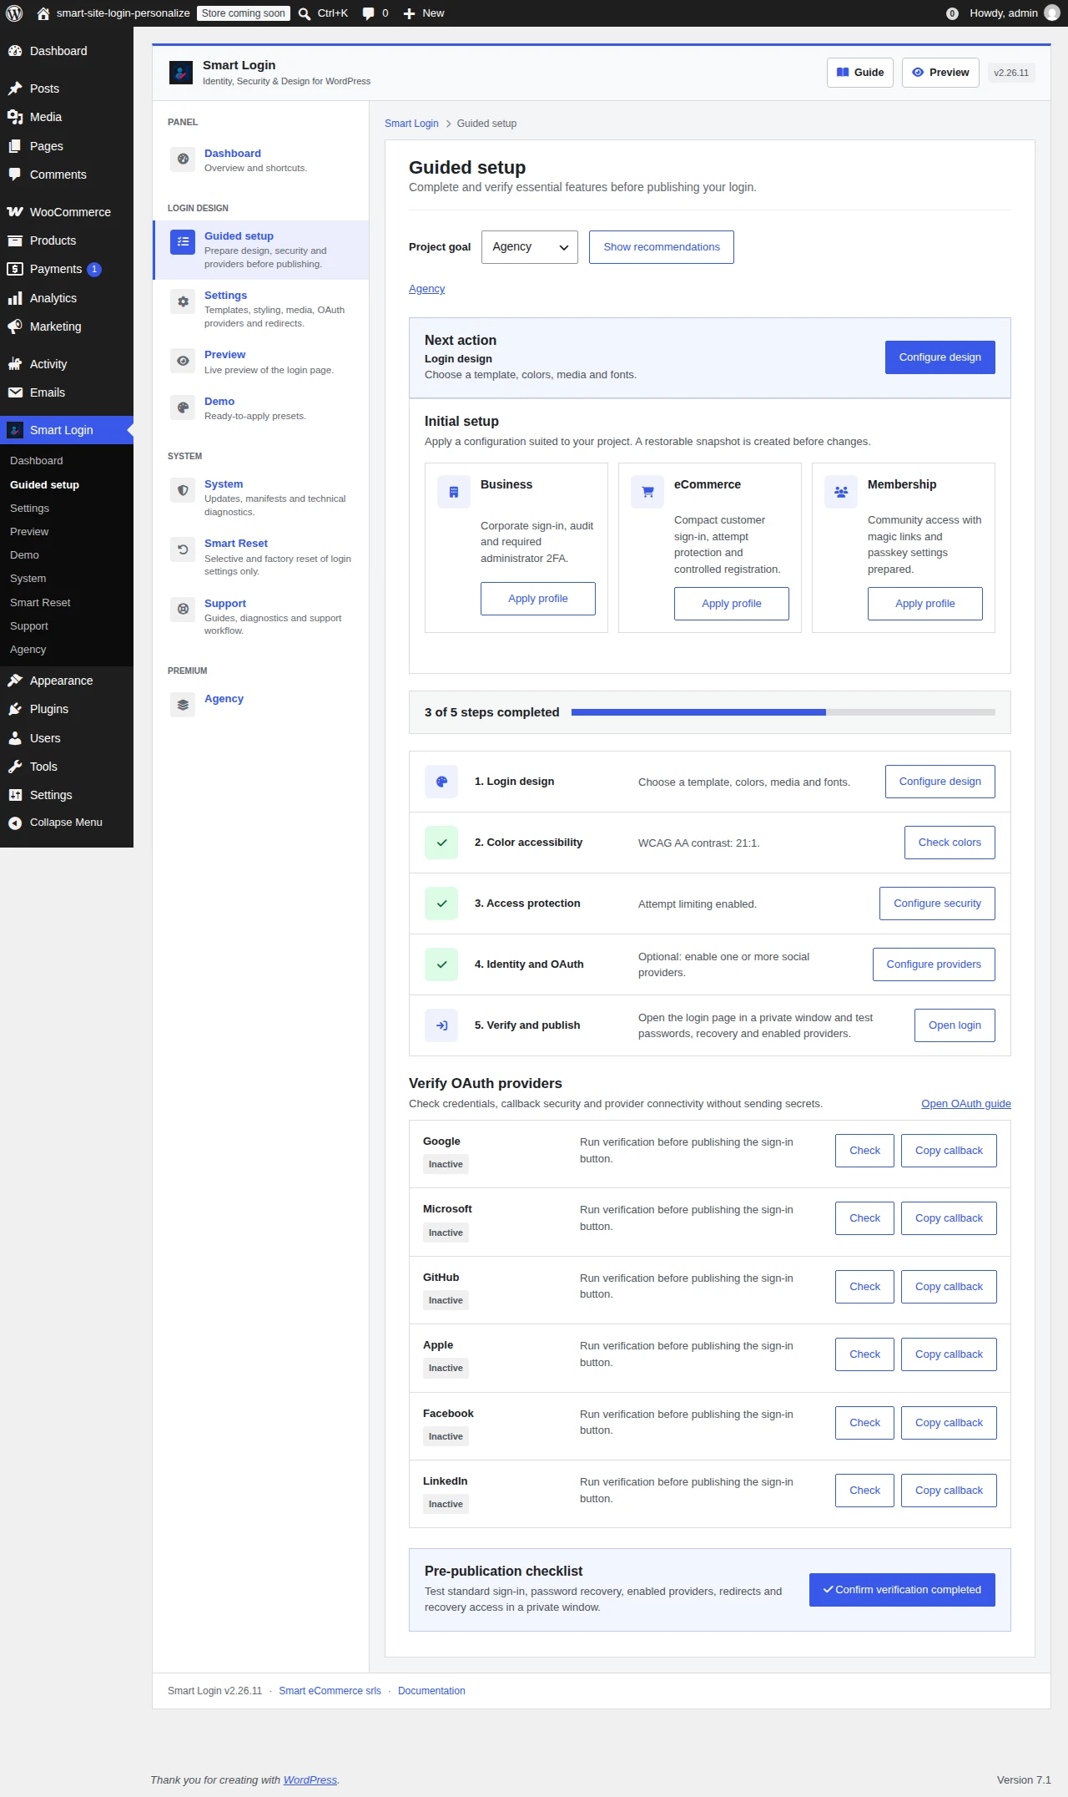Click the Google Inactive status badge
The image size is (1068, 1797).
(x=446, y=1165)
